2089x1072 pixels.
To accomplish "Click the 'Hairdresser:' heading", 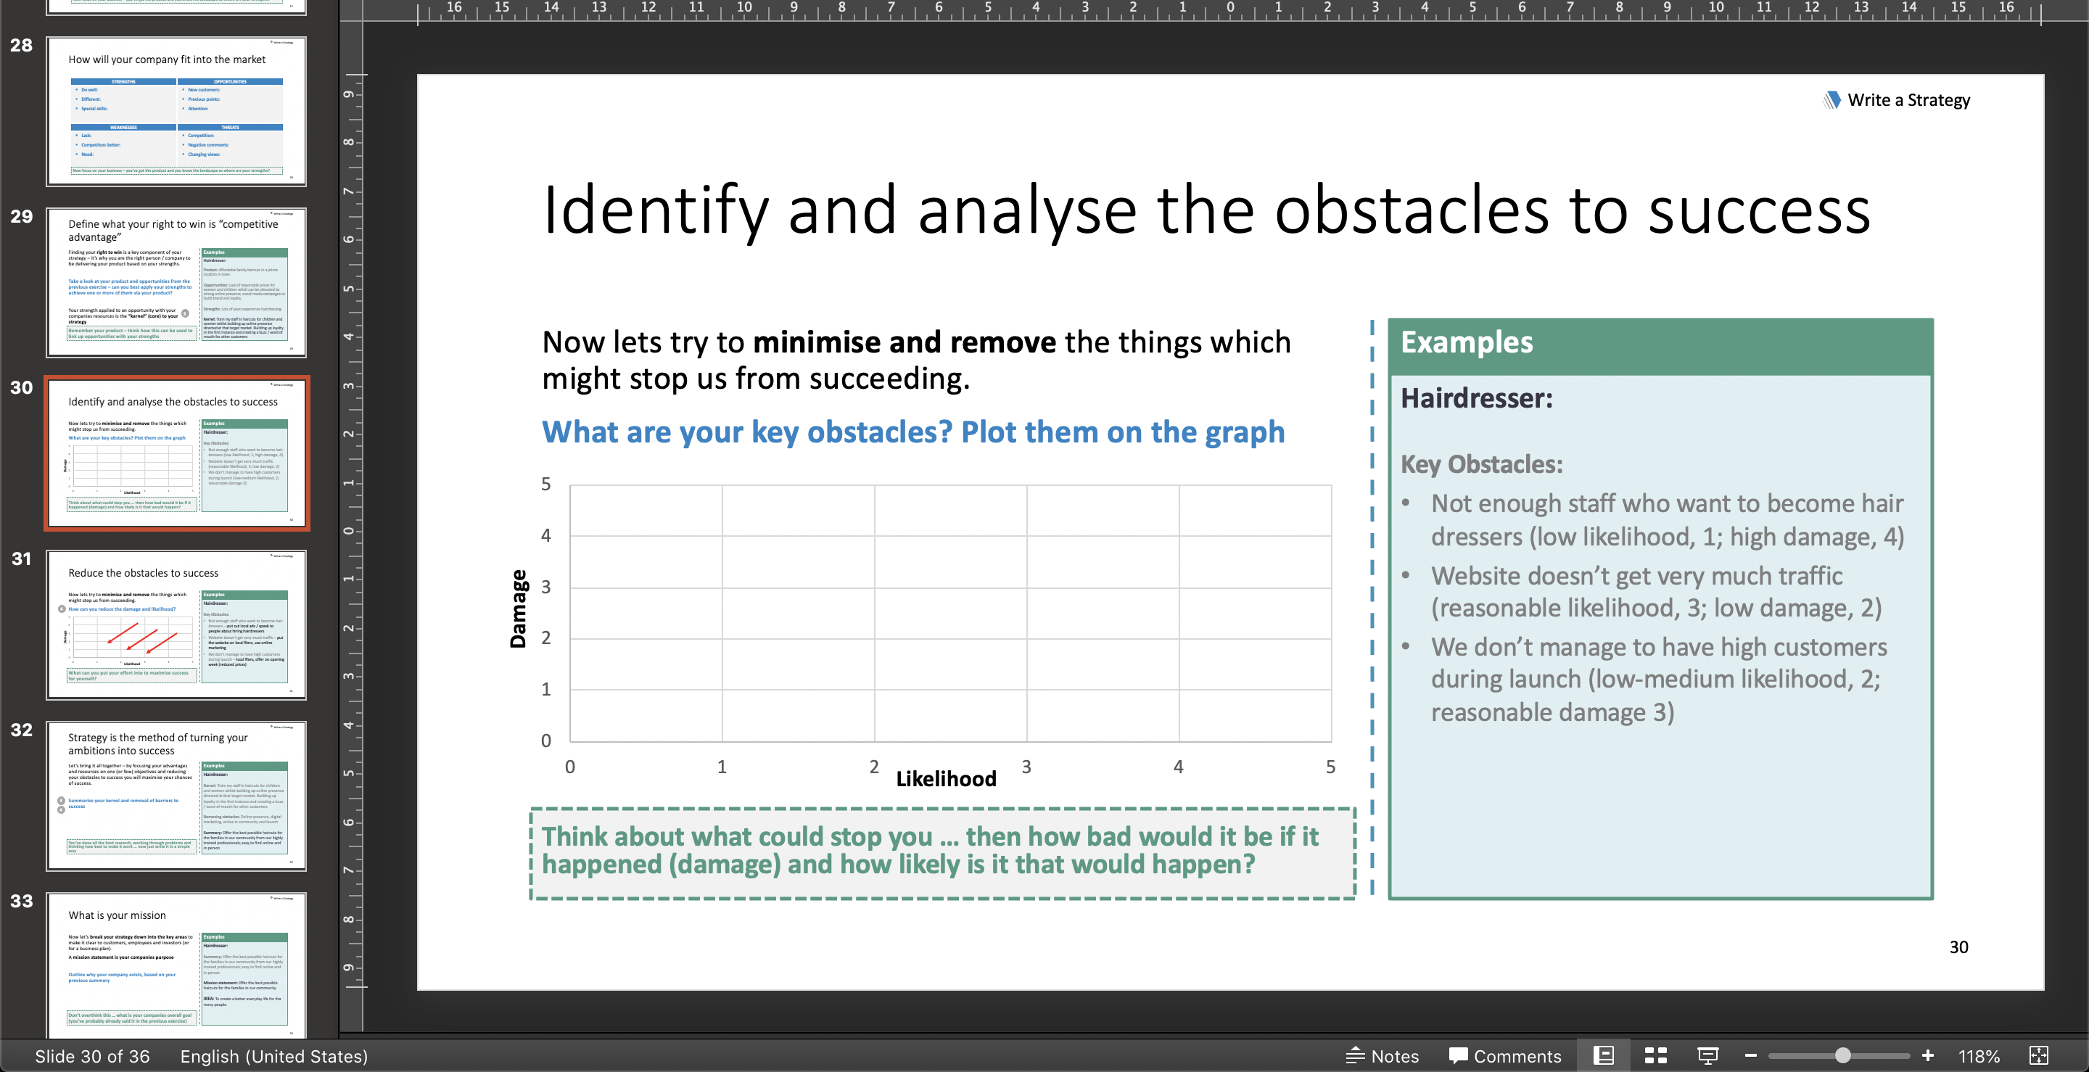I will [x=1476, y=398].
